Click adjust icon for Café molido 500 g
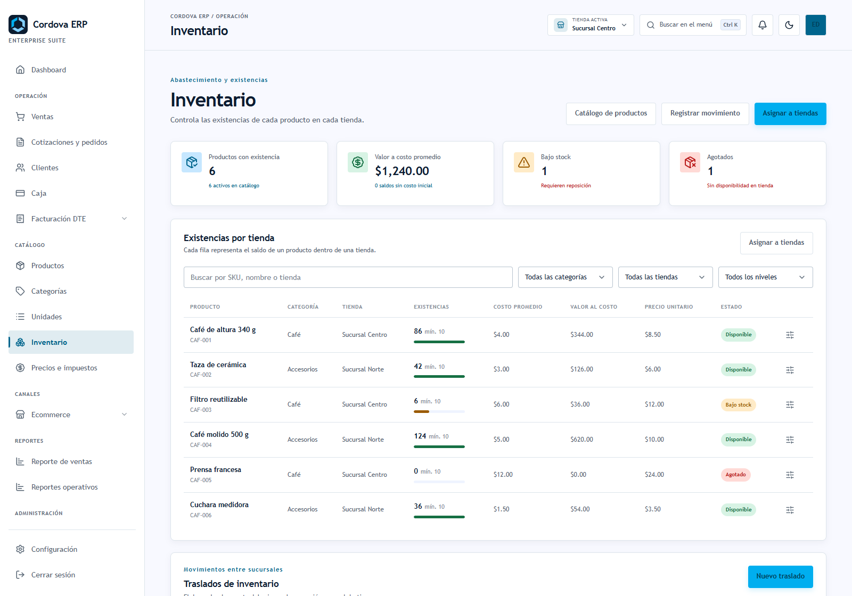 coord(790,440)
